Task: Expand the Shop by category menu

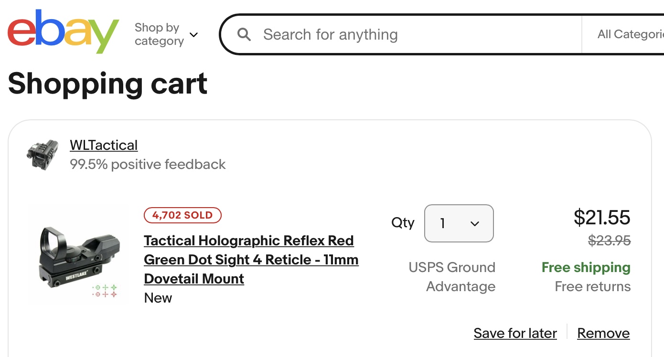Action: (x=166, y=34)
